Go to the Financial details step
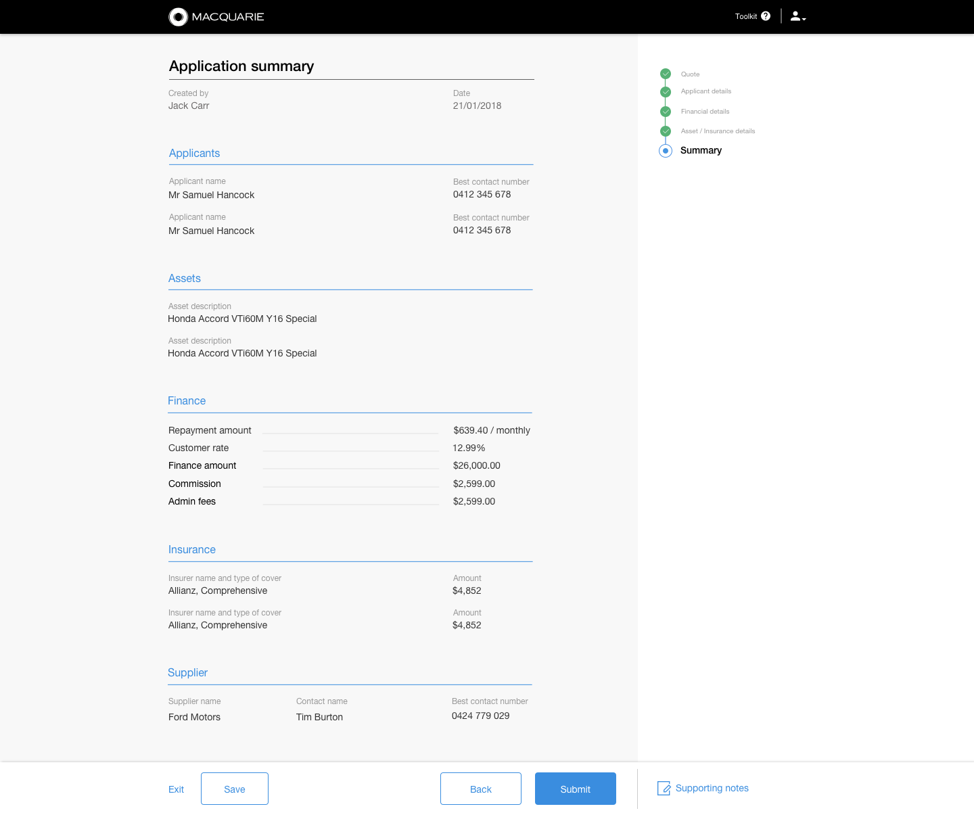 [705, 112]
